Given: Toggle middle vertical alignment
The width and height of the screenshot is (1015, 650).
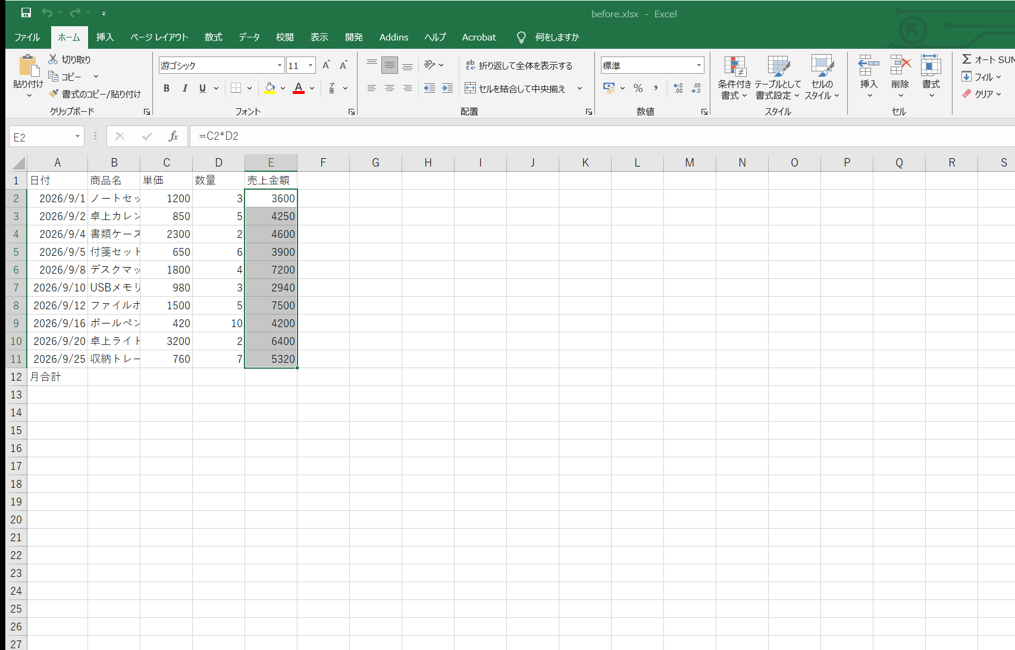Looking at the screenshot, I should coord(389,65).
